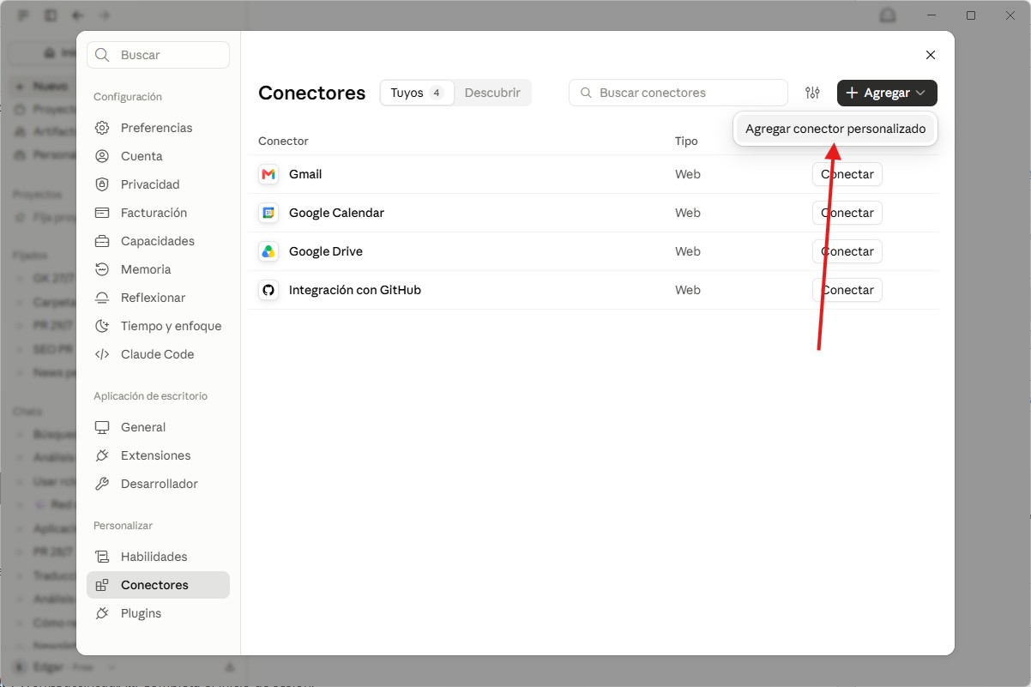This screenshot has height=687, width=1031.
Task: Switch to the Descubrir tab
Action: coord(492,93)
